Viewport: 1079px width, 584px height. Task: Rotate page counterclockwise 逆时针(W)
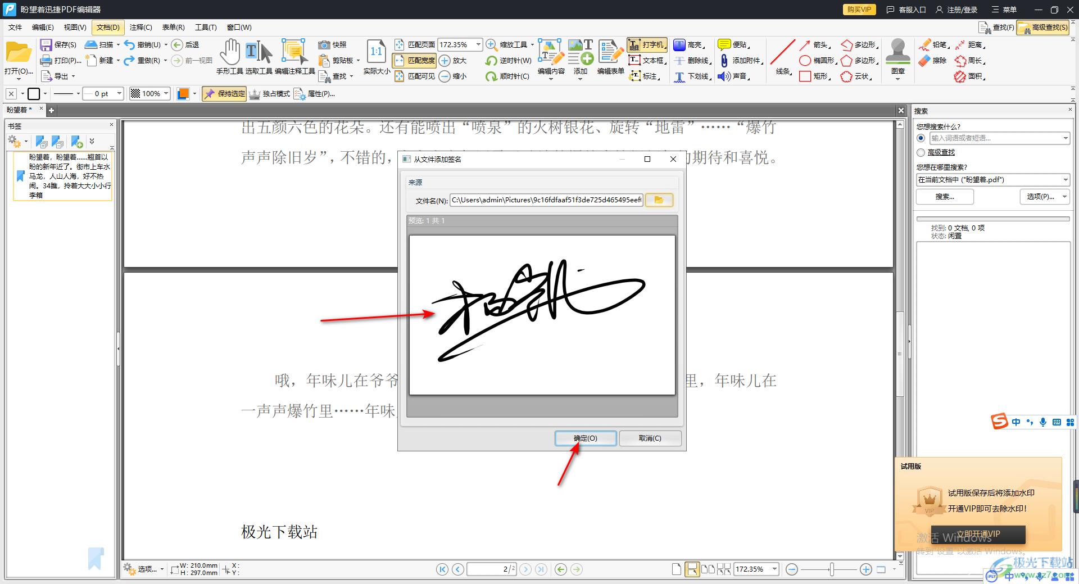[x=509, y=60]
